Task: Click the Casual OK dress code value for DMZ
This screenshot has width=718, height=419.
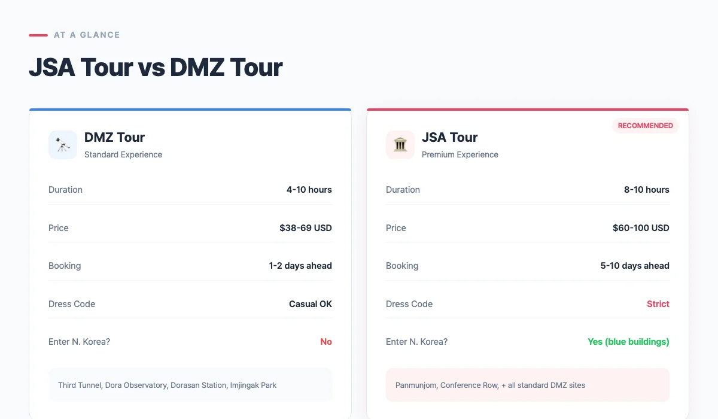Action: point(310,303)
